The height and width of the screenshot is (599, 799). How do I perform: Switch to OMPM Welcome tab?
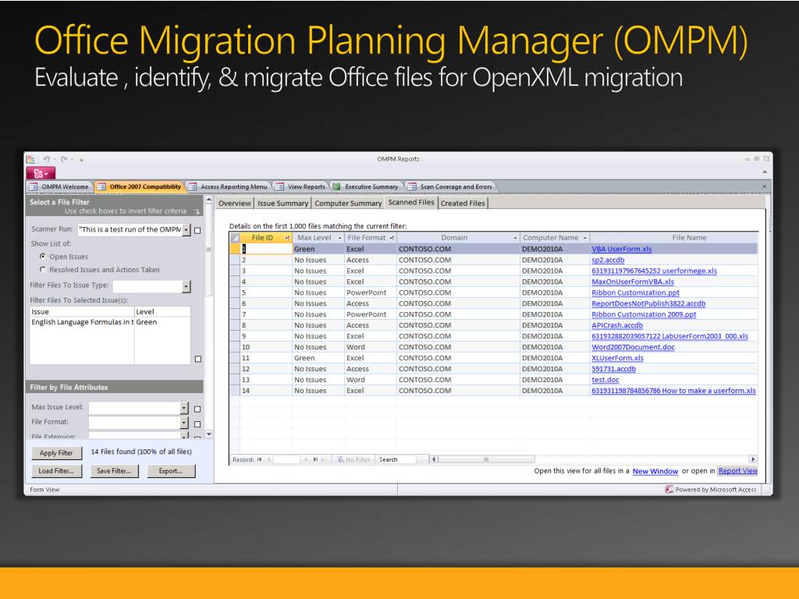point(60,187)
